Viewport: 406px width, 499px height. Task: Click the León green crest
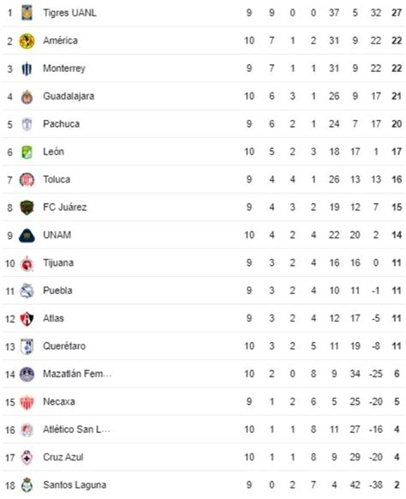click(x=27, y=152)
